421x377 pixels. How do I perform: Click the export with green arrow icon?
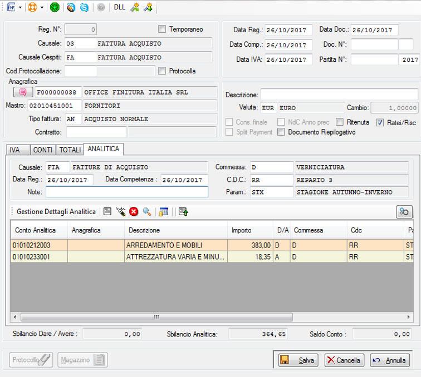pyautogui.click(x=183, y=211)
